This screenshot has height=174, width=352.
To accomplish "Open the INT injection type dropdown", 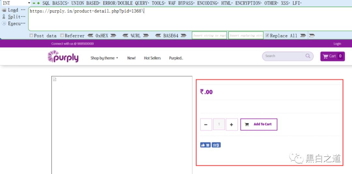I will point(16,3).
